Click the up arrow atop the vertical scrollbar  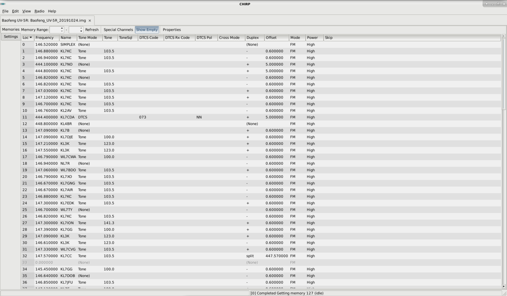503,36
